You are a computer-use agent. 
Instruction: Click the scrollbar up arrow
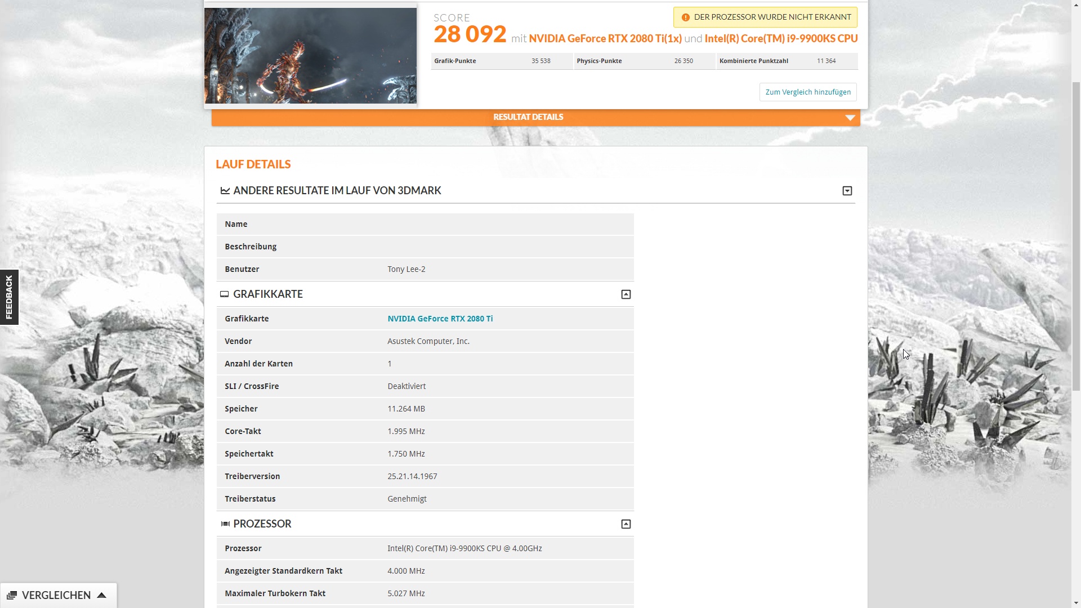[1076, 5]
